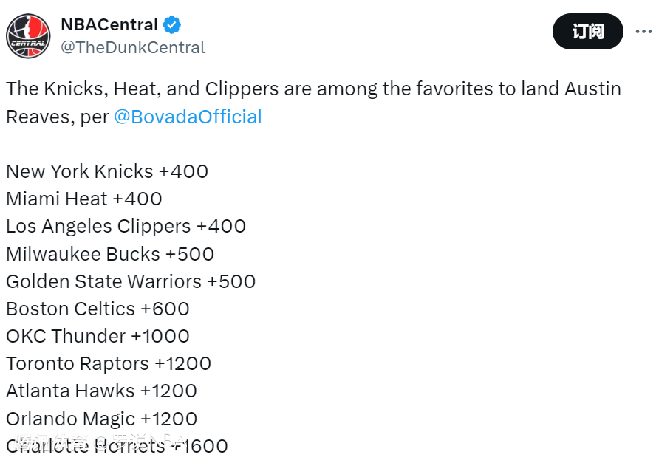The width and height of the screenshot is (656, 463).
Task: Click the Atlanta Hawks +1200 line
Action: pos(101,391)
